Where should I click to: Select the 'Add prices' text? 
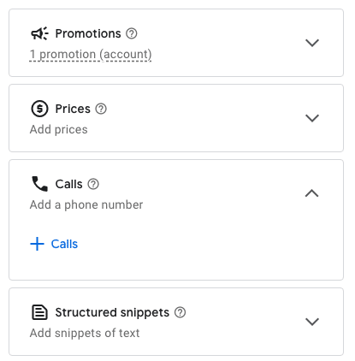tap(59, 129)
